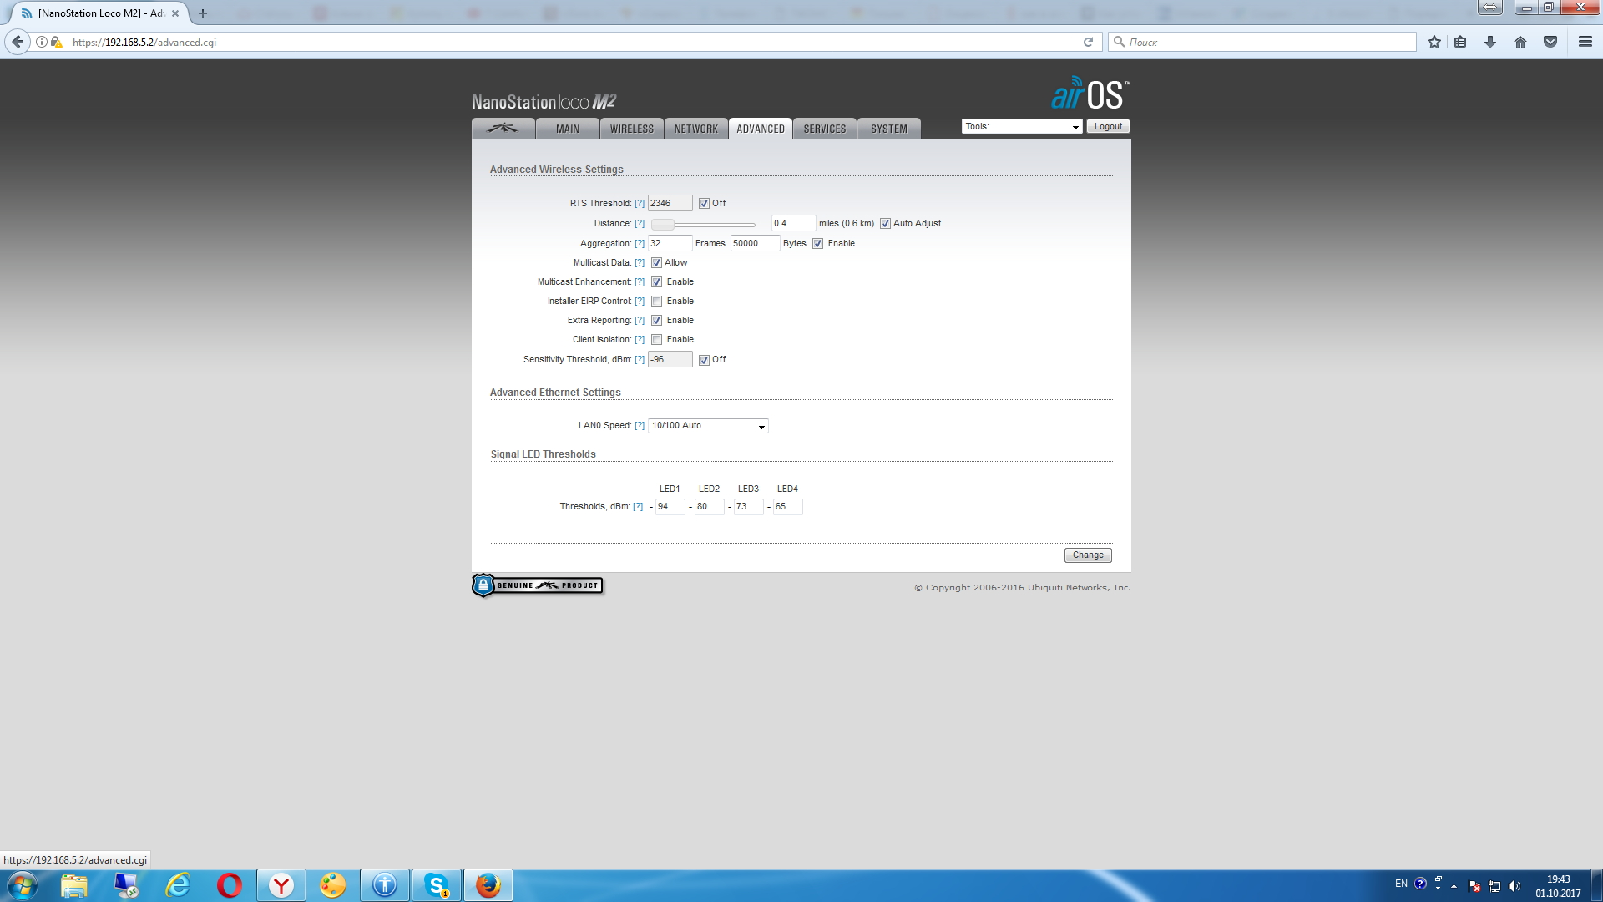
Task: Open Windows Explorer from taskbar
Action: point(74,885)
